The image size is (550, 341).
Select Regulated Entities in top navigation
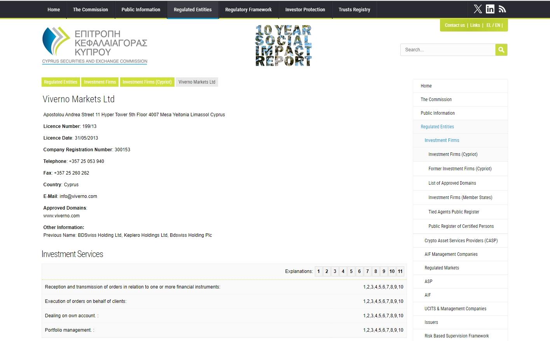point(193,9)
